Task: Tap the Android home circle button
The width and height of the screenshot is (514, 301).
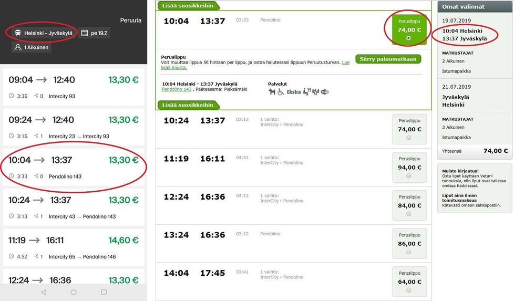Action: 74,292
